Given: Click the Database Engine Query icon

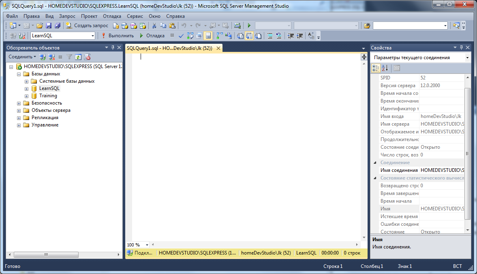Looking at the screenshot, I should pos(116,26).
